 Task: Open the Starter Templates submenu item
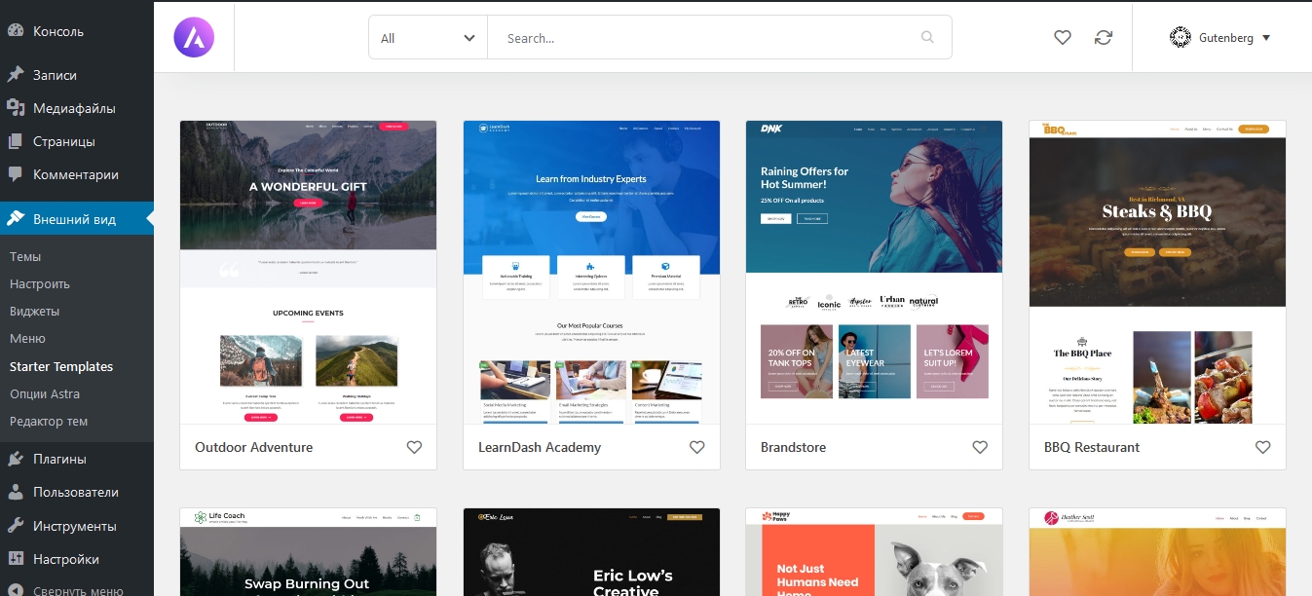(x=61, y=367)
